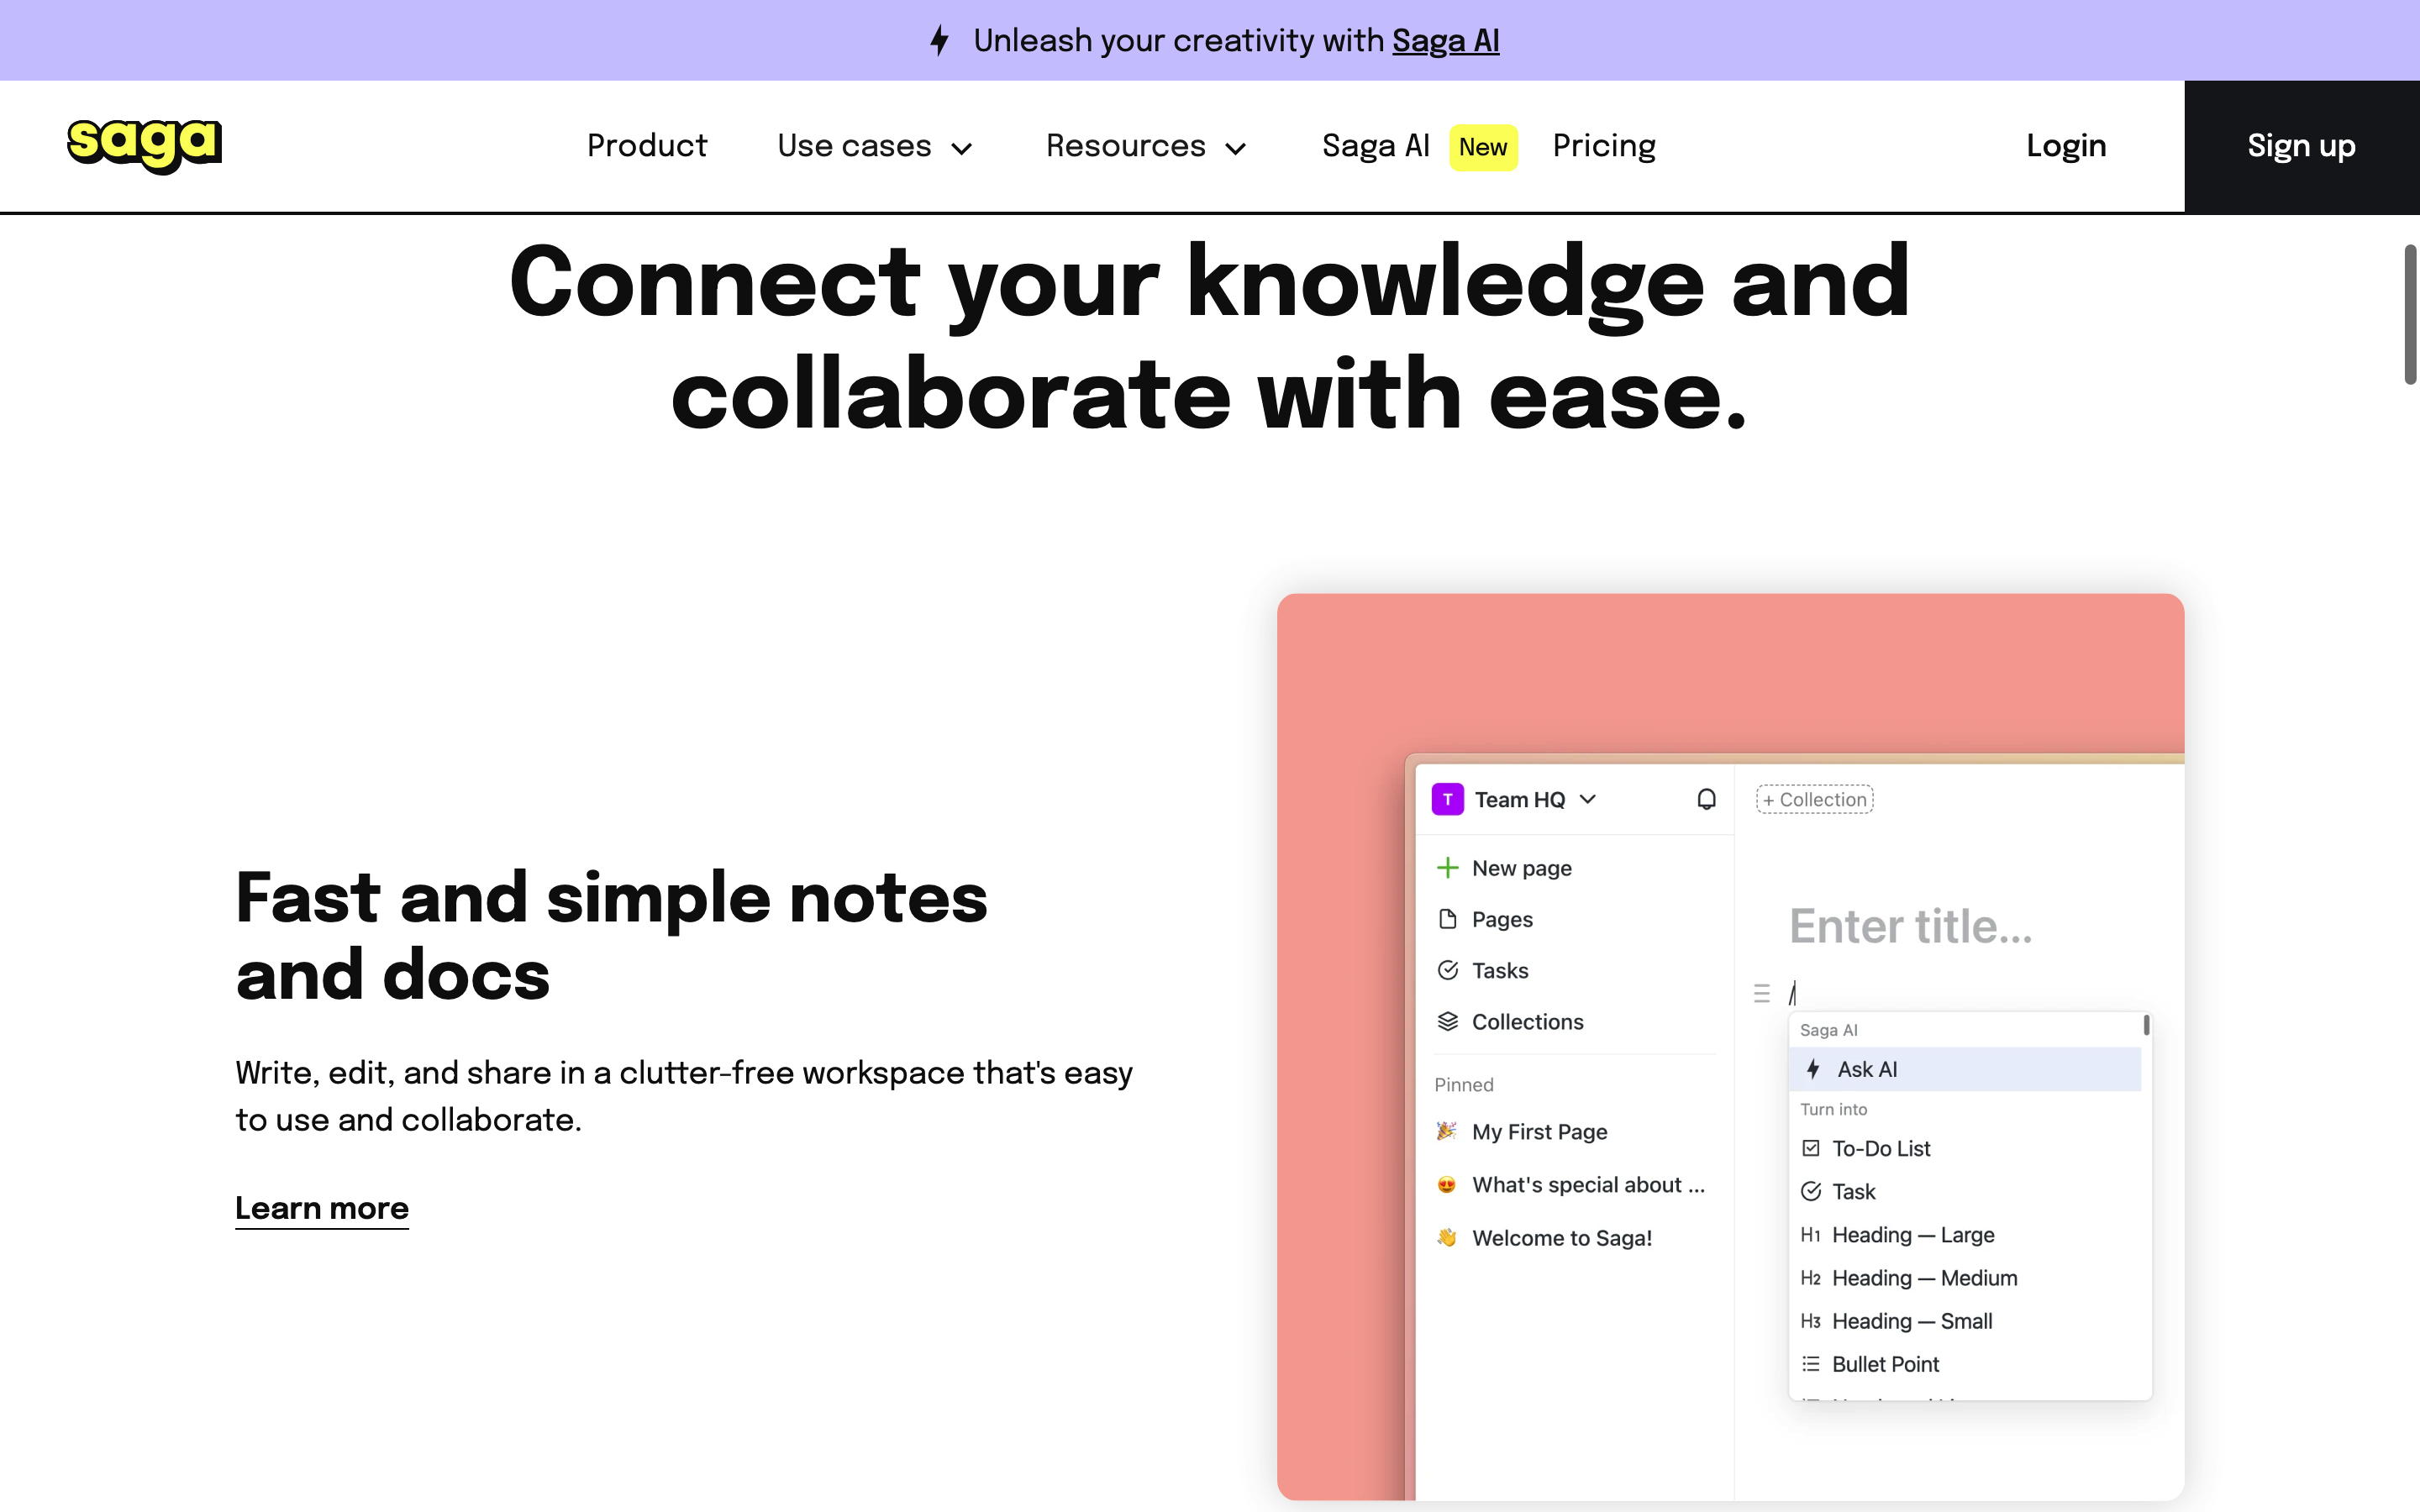
Task: Open Tasks in the sidebar
Action: (1499, 970)
